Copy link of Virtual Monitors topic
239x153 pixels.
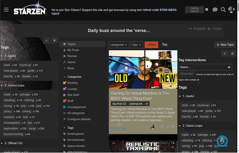pos(168,126)
